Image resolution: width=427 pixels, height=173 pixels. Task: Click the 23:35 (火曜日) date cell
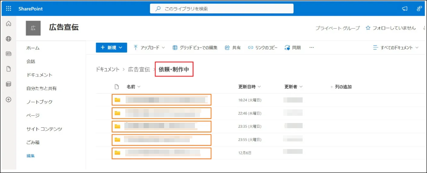250,126
